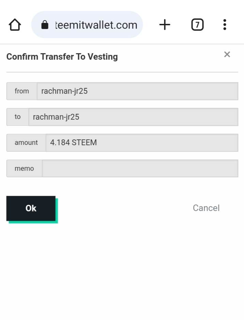Click the Confirm Transfer To Vesting heading
Viewport: 244px width, 320px height.
(x=62, y=57)
